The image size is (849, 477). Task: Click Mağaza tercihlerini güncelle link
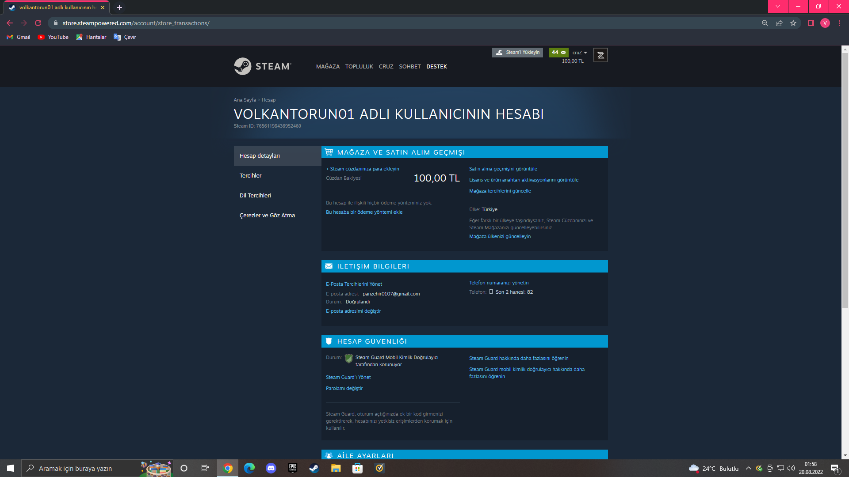coord(500,191)
